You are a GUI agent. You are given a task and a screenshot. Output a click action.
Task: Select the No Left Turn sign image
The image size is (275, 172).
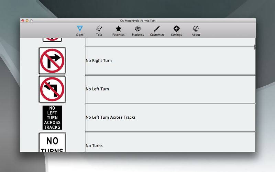click(x=52, y=89)
